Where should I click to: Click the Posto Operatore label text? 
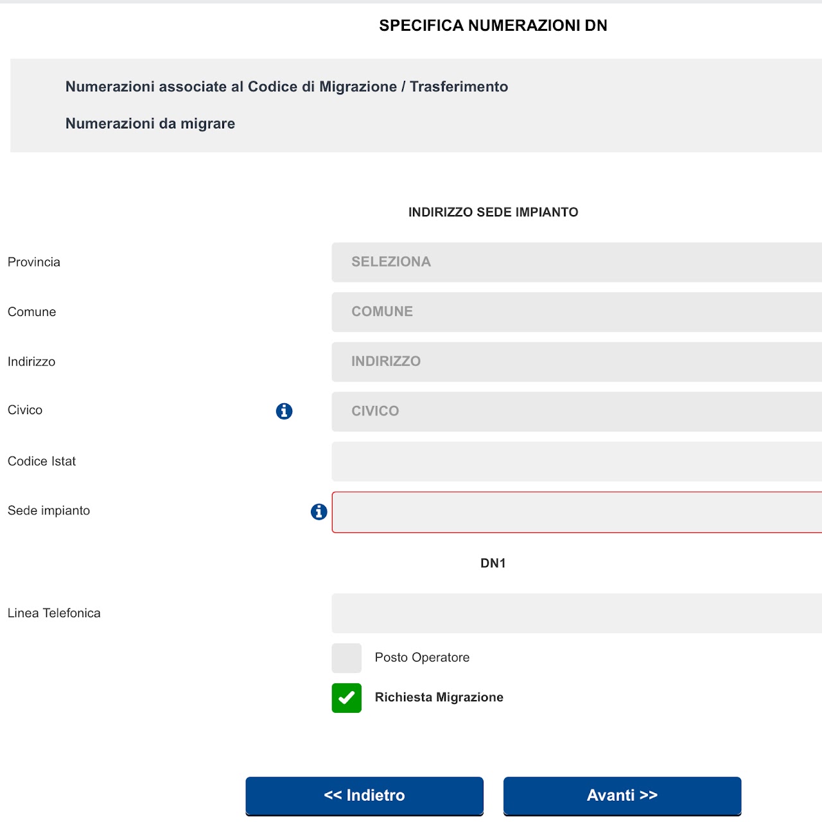click(422, 658)
